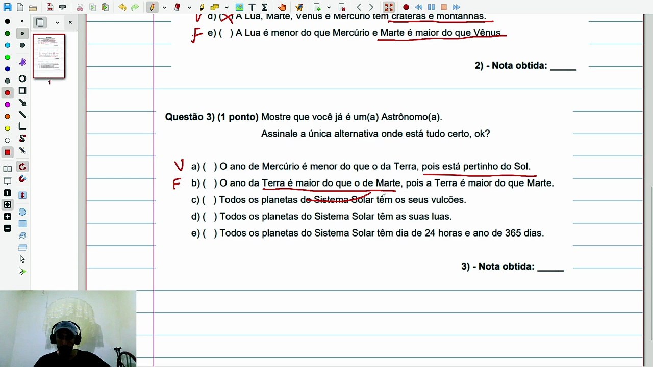Delete the current page
The height and width of the screenshot is (367, 653).
(x=342, y=7)
